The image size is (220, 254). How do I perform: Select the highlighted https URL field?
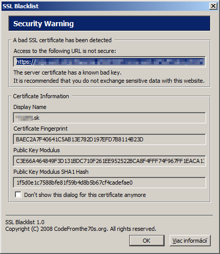coord(109,62)
